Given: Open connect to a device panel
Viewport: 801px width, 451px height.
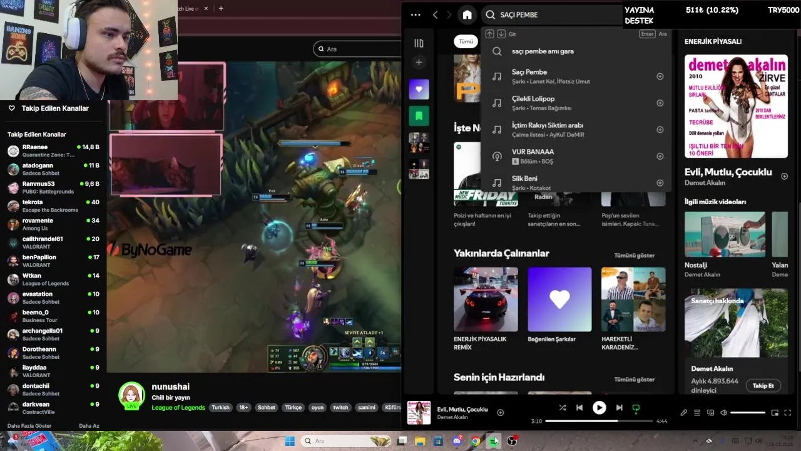Looking at the screenshot, I should (710, 413).
